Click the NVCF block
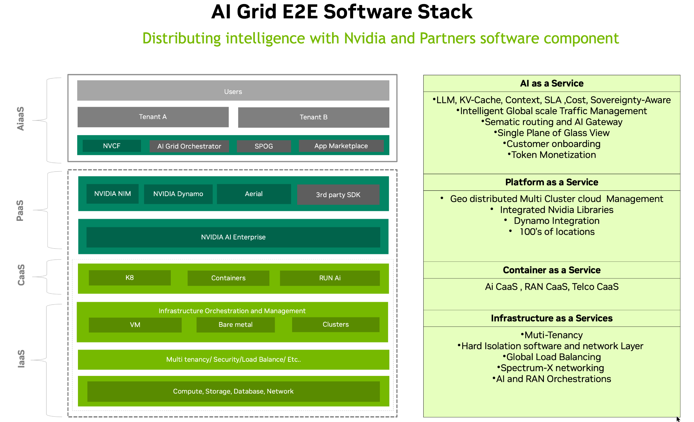The image size is (694, 422). click(111, 146)
